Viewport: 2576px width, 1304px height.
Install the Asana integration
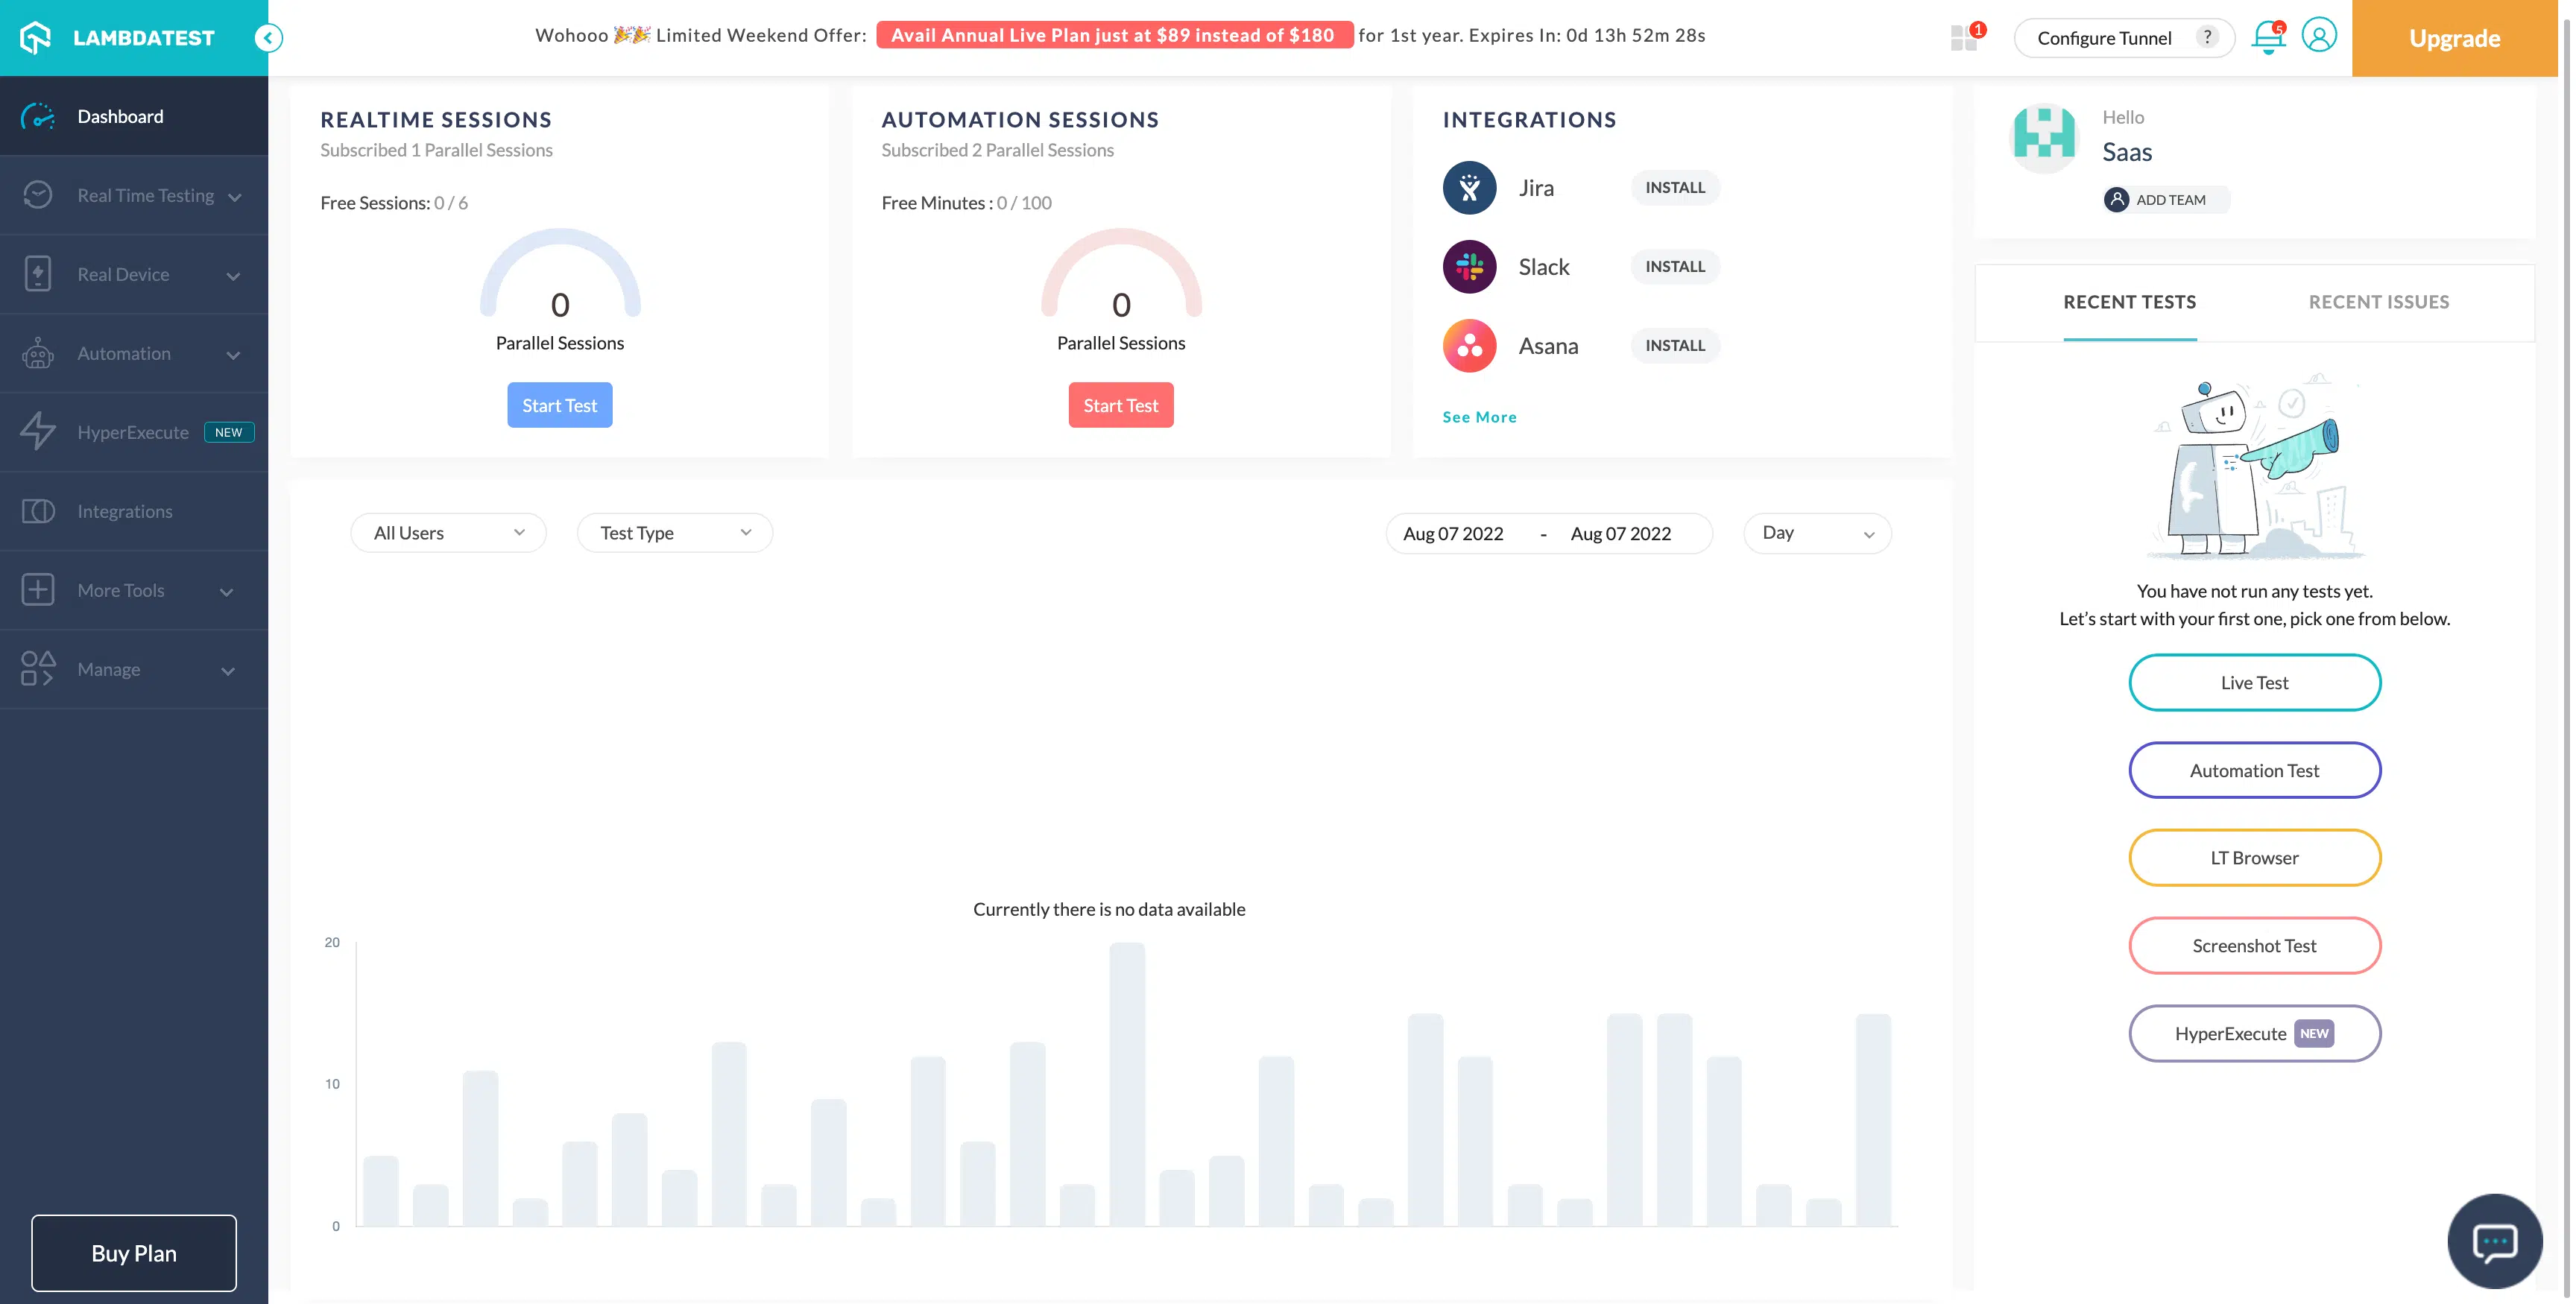tap(1675, 346)
